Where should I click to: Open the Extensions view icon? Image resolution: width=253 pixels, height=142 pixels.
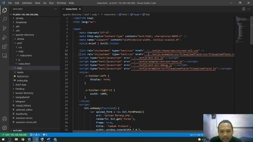point(4,47)
